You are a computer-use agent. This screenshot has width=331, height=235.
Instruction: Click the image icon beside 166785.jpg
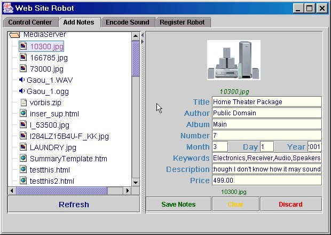(23, 57)
